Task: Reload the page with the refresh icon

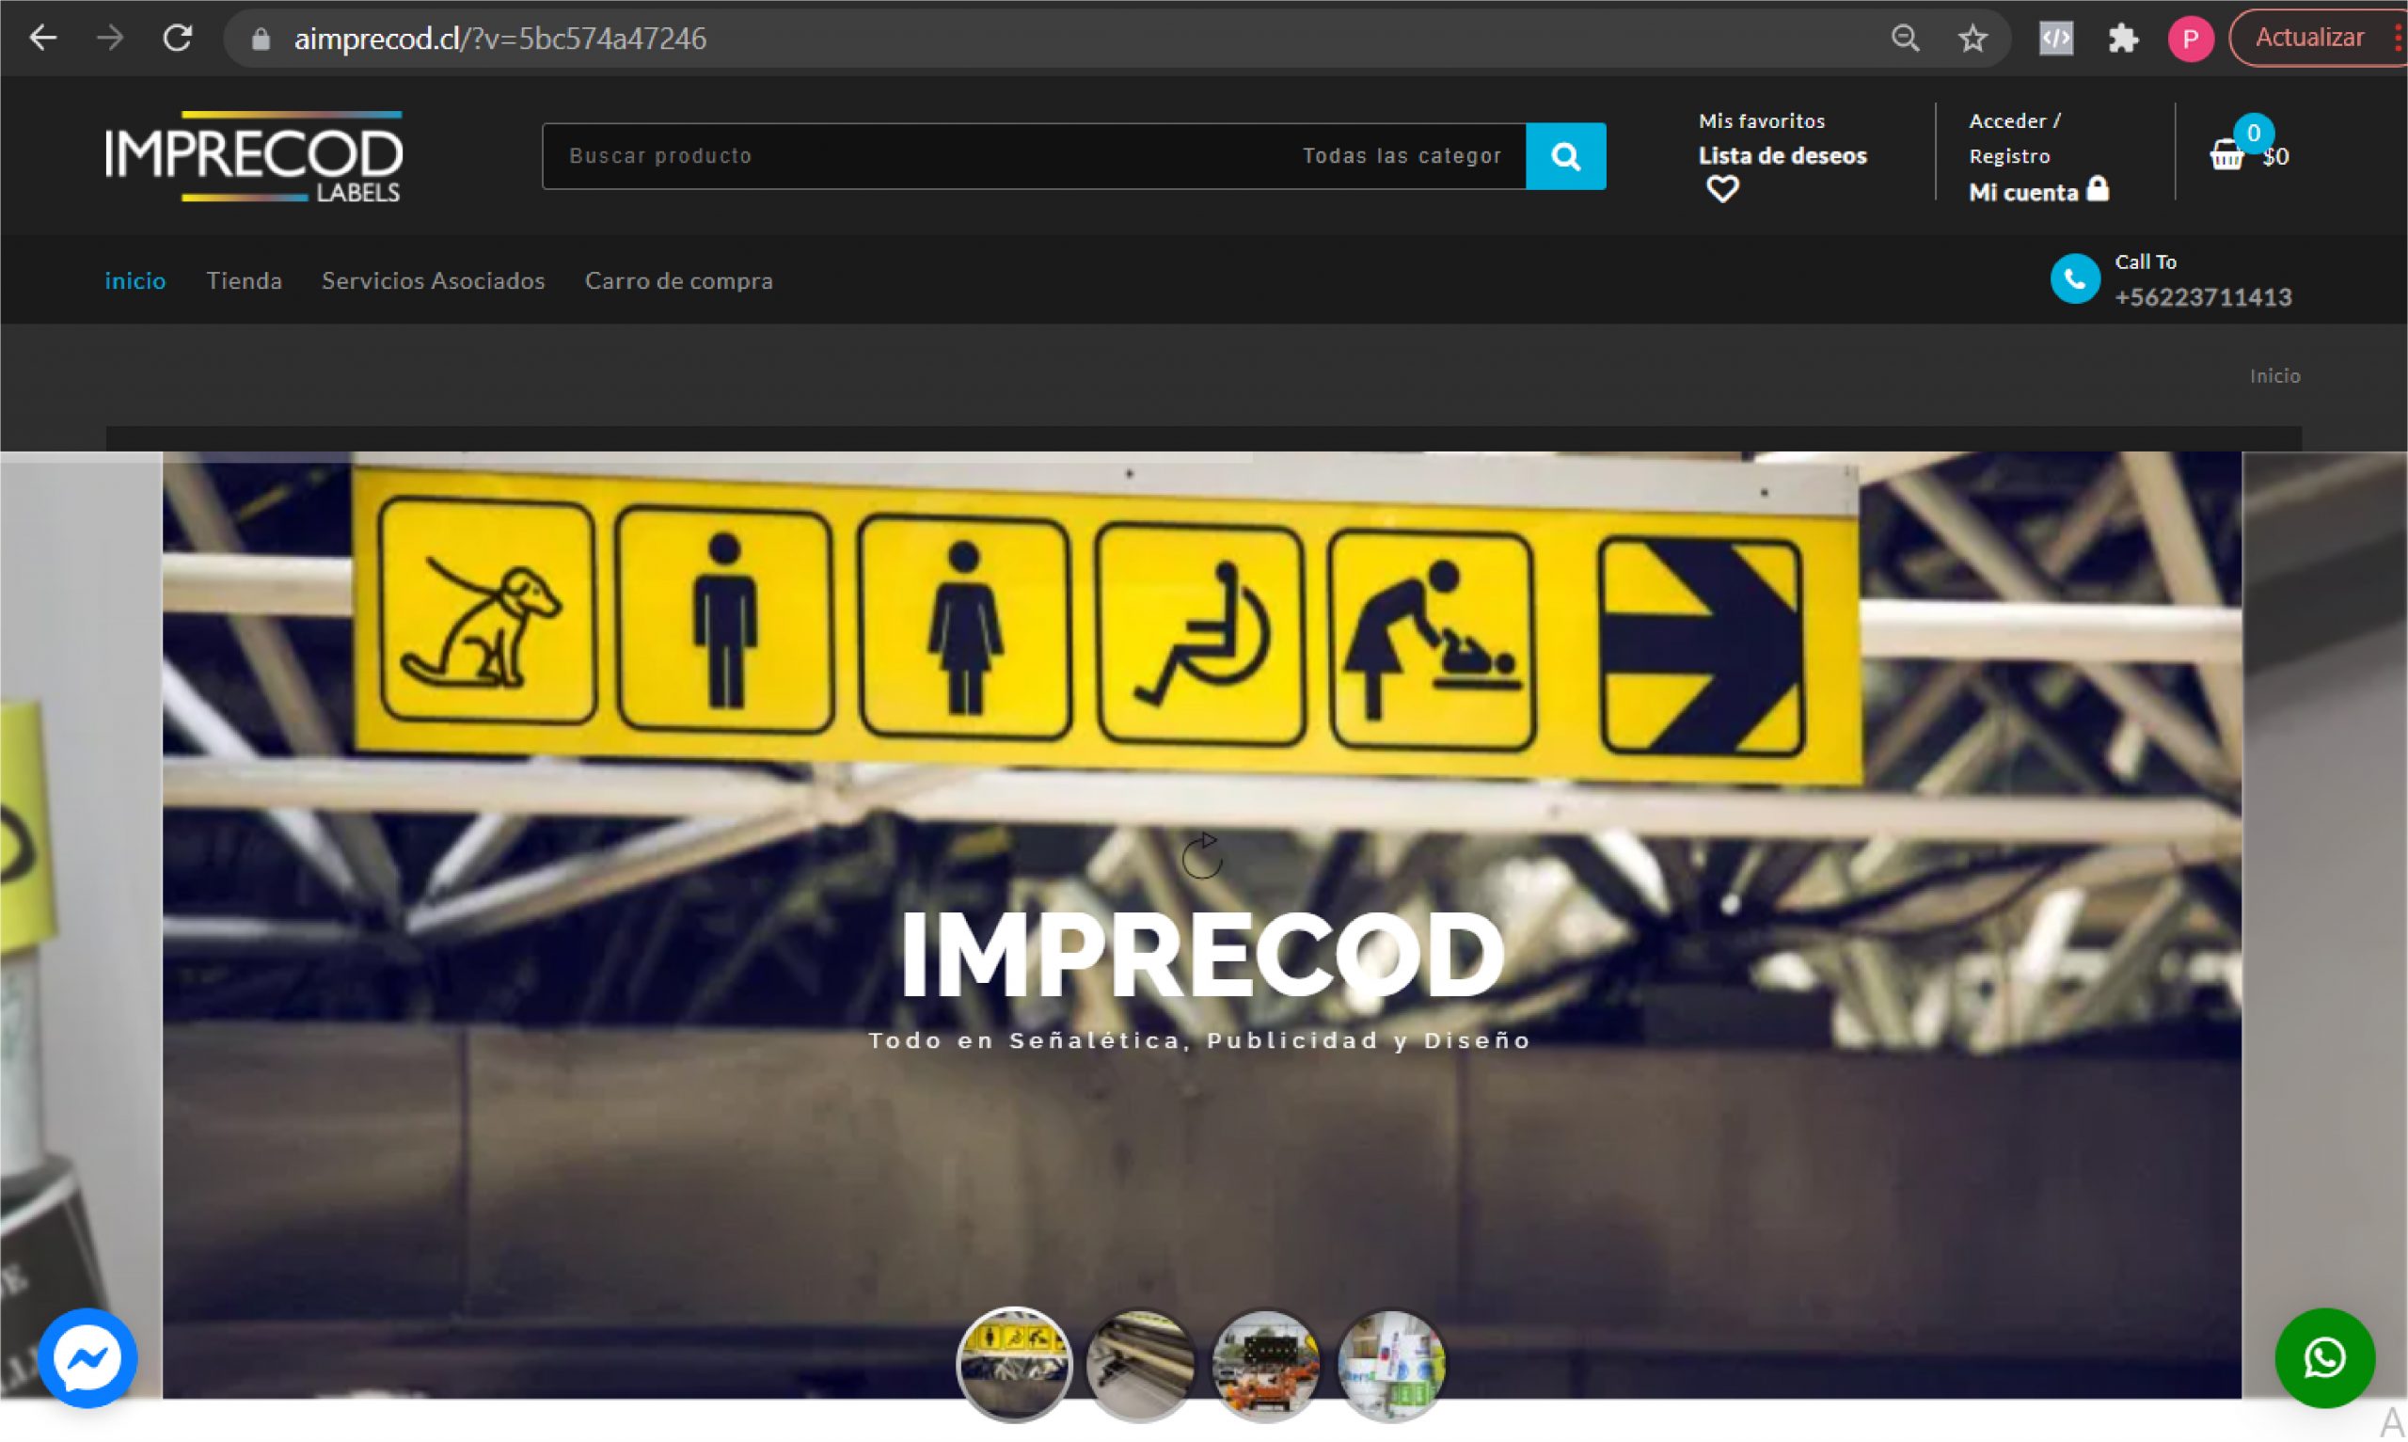Action: click(177, 38)
